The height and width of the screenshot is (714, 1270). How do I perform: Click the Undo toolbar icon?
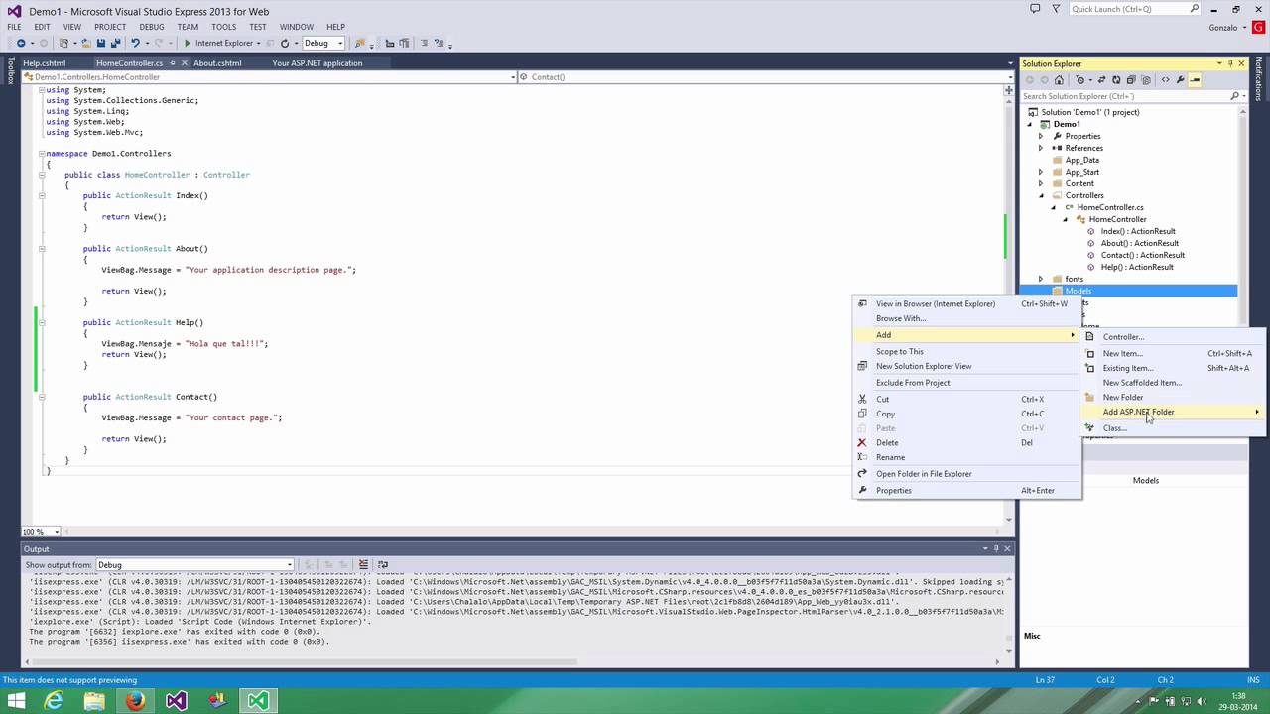coord(135,43)
